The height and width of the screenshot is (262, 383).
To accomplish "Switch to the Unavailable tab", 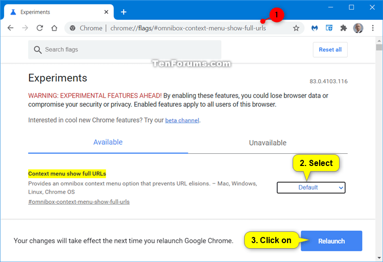I will pos(268,143).
